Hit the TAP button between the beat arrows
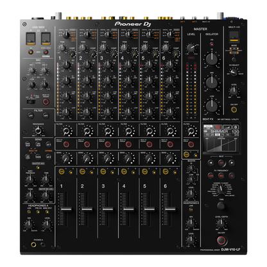 click(x=221, y=163)
